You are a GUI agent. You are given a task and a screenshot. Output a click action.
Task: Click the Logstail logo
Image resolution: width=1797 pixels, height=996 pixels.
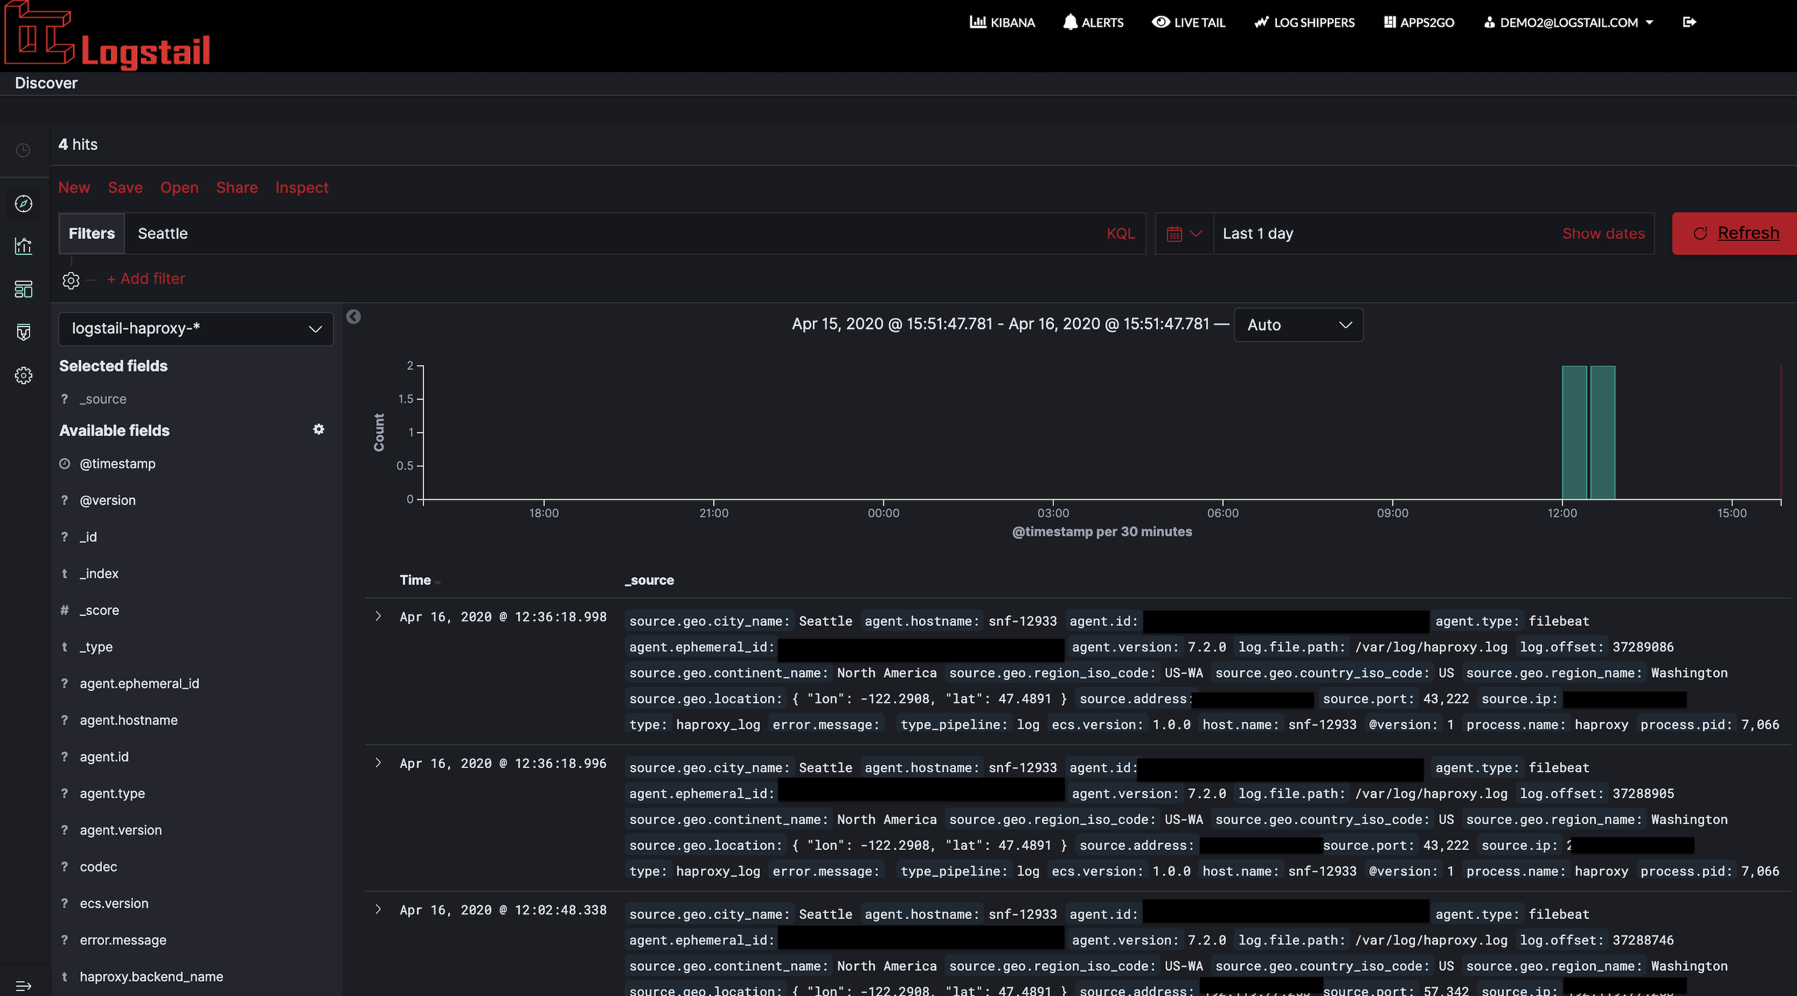[x=108, y=36]
